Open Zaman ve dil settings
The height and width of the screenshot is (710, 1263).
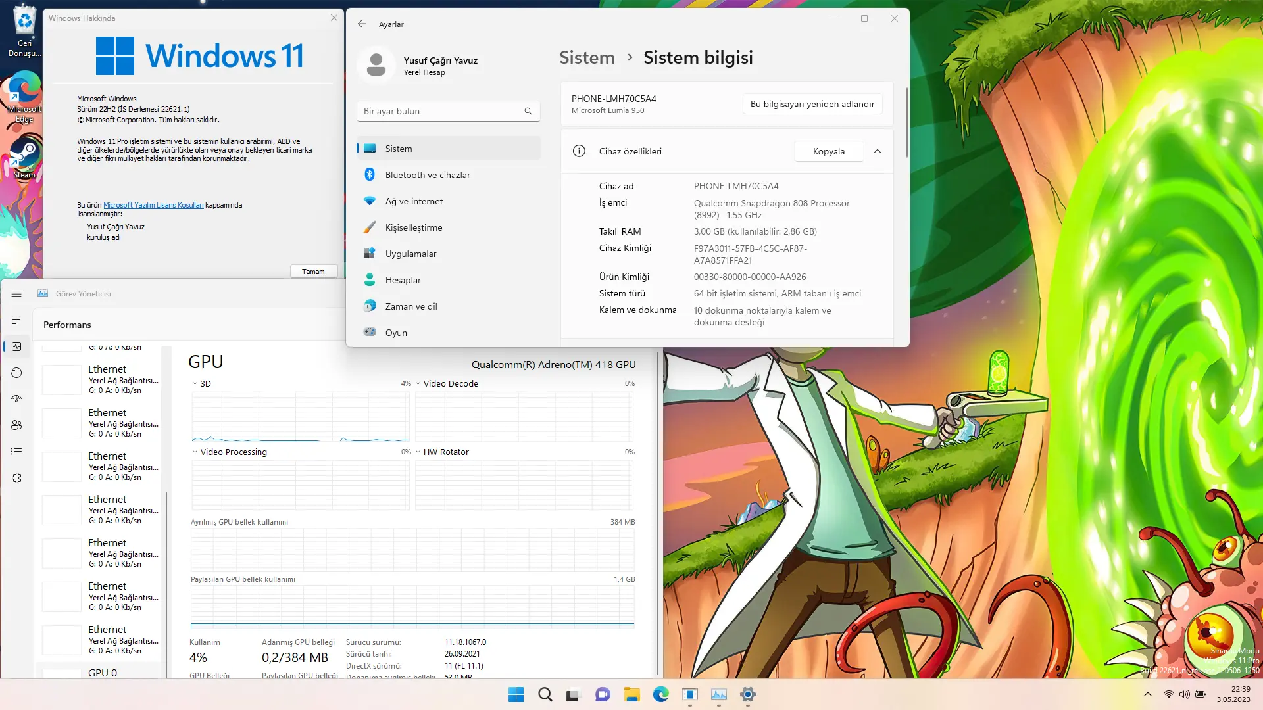[449, 306]
